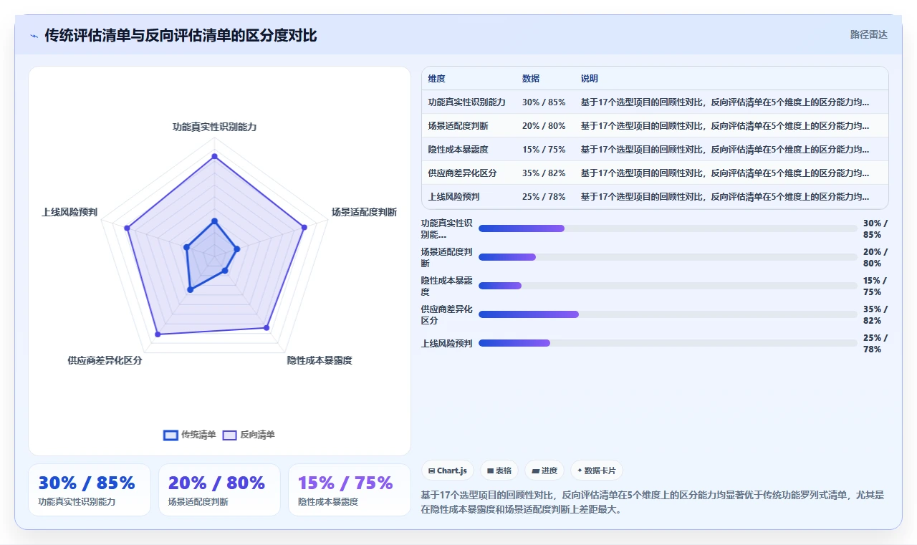The image size is (917, 545).
Task: Click the radar axis label 隐性成本暴露度
Action: [320, 360]
